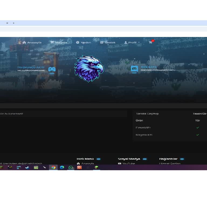Click the Tür column header
Image resolution: width=207 pixels, height=207 pixels.
[198, 120]
